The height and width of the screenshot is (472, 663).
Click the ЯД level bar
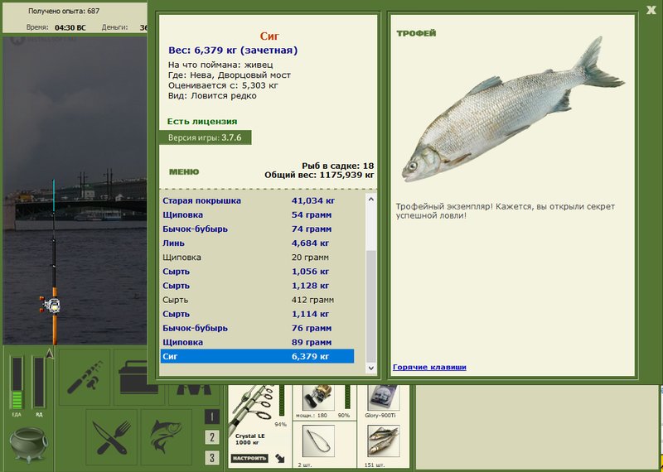point(39,383)
